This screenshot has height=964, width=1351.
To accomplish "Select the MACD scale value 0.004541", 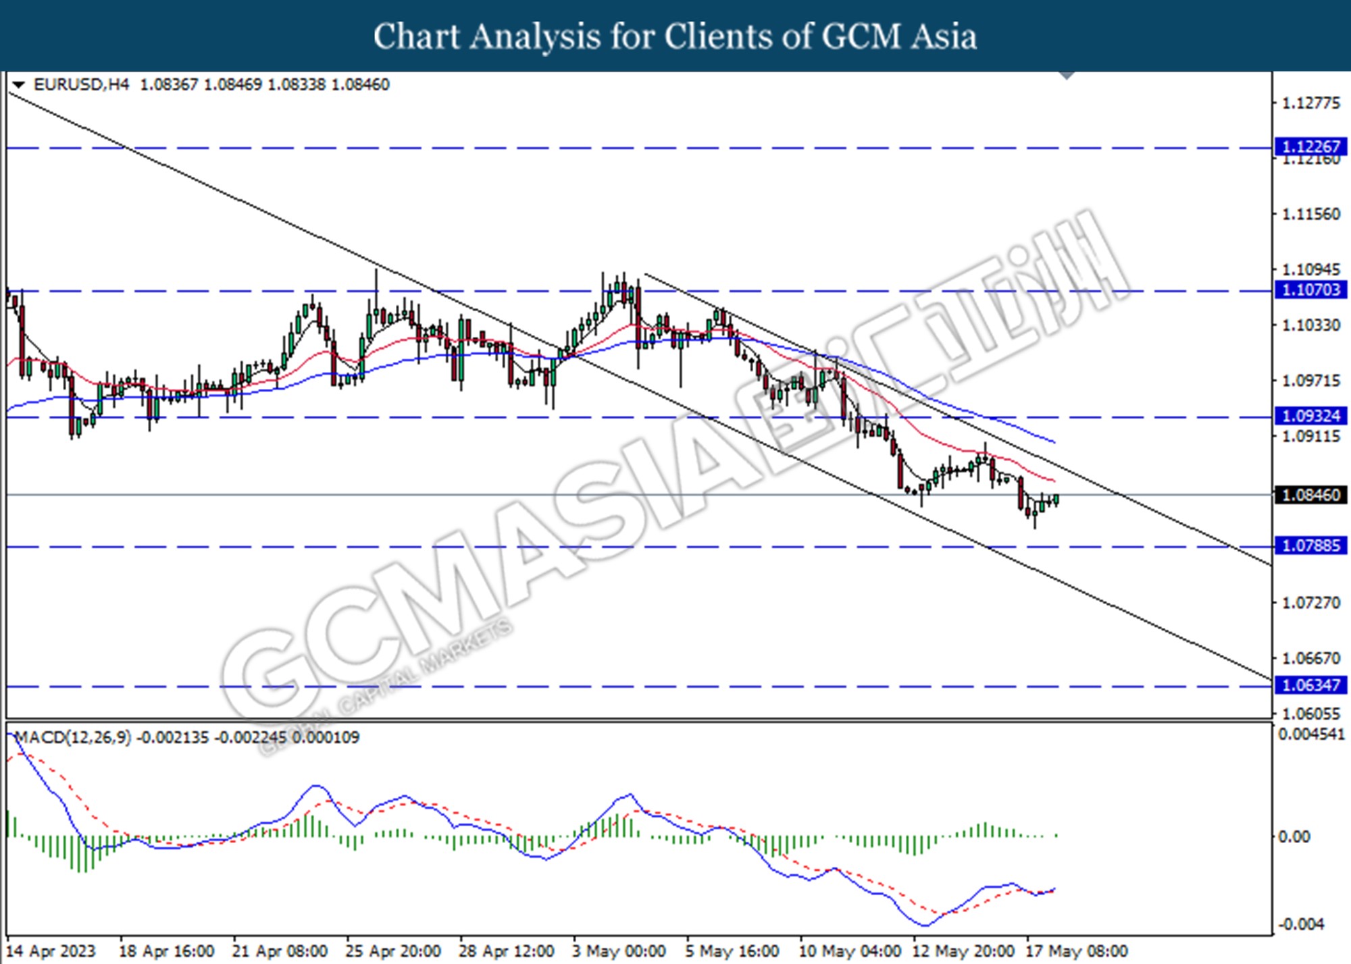I will click(x=1312, y=734).
